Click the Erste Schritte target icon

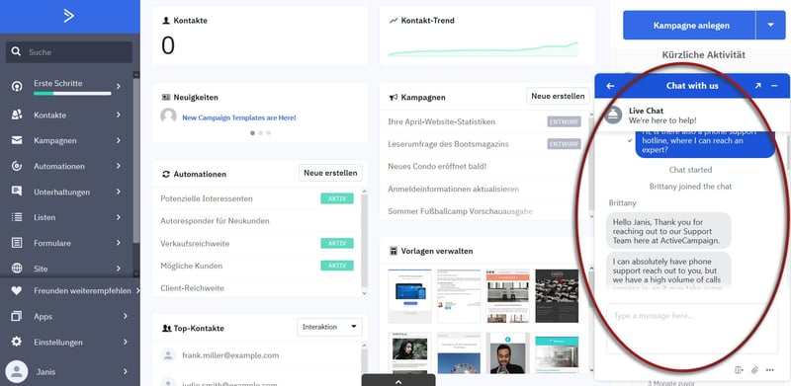pos(17,86)
